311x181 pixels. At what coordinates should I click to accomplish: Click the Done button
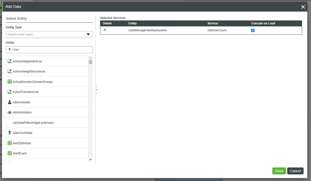279,171
